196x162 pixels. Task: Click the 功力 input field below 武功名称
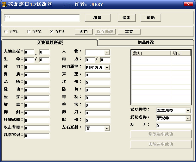(x=174, y=126)
